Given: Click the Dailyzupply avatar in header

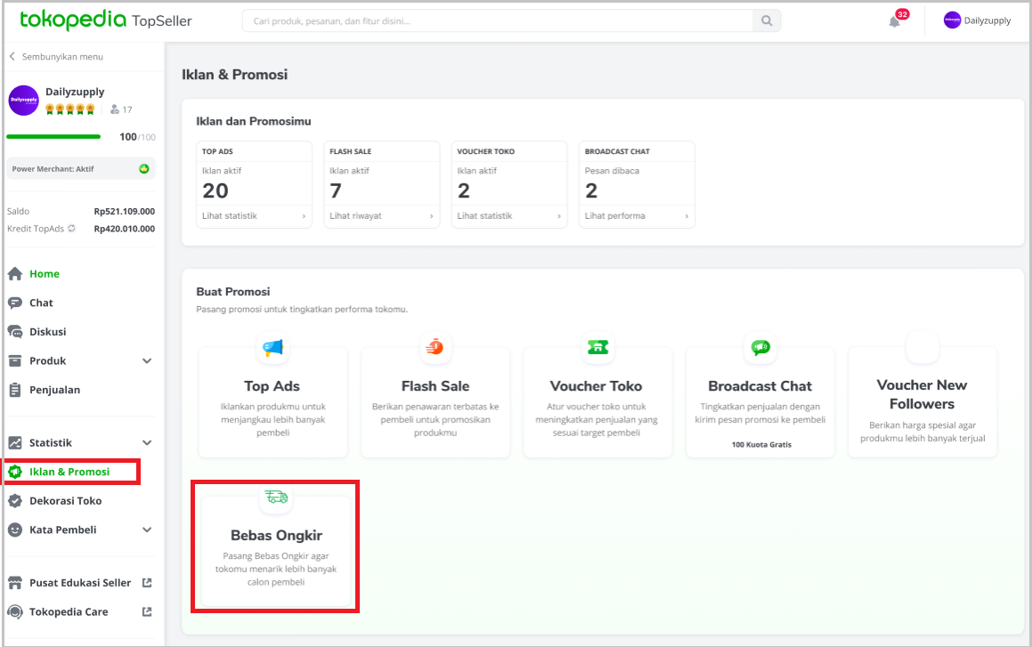Looking at the screenshot, I should [x=953, y=20].
